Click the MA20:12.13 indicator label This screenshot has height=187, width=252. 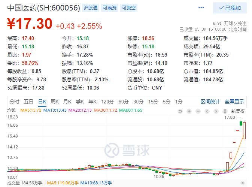tap(80, 110)
